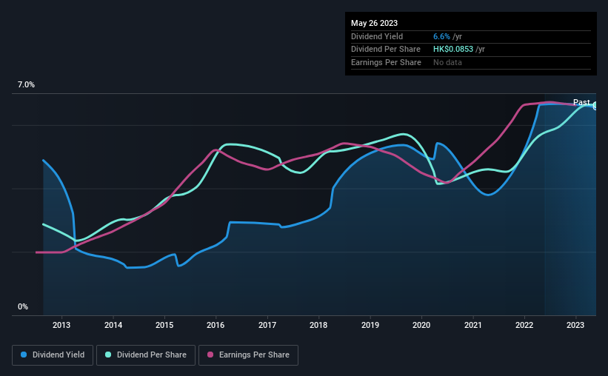
Task: Click the pink Earnings Per Share legend dot
Action: click(211, 355)
